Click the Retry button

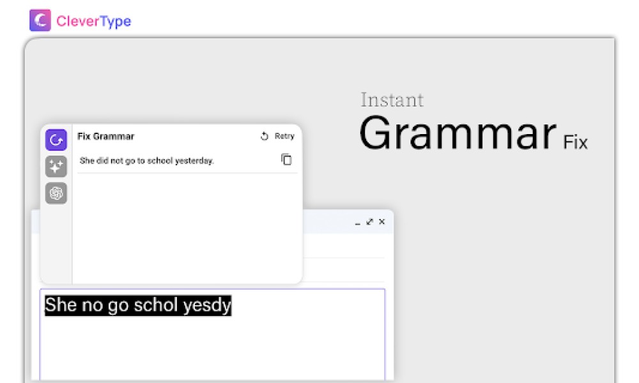click(277, 136)
